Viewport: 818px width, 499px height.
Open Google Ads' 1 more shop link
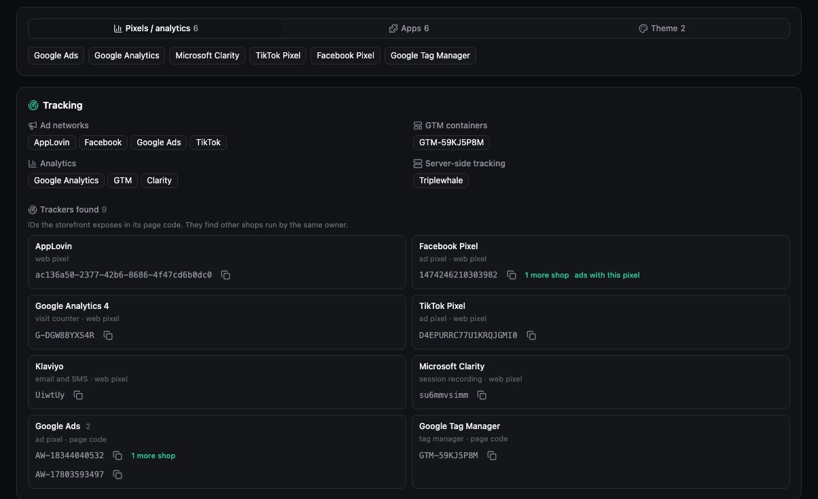click(x=154, y=456)
